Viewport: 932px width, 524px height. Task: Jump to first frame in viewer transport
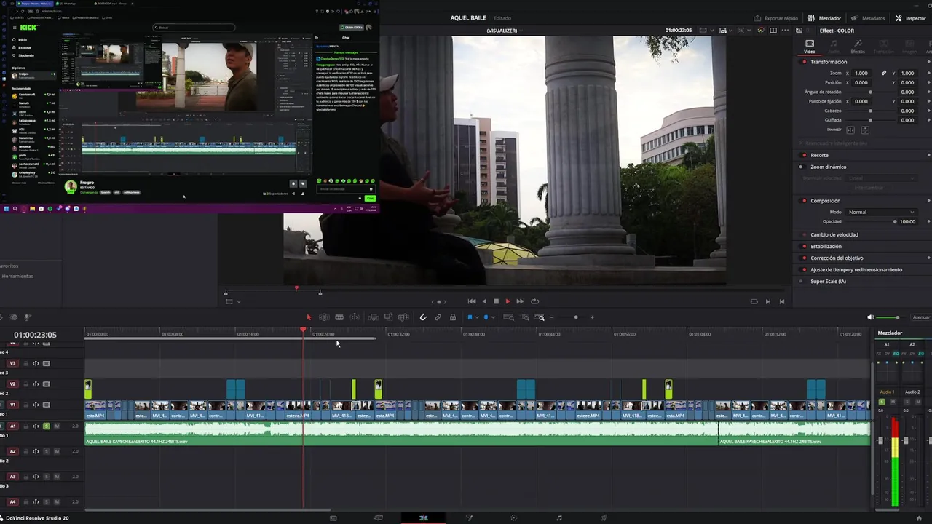click(x=472, y=301)
